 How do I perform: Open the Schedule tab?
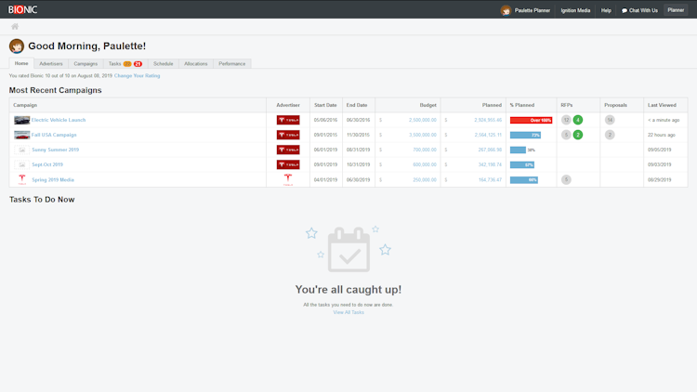coord(164,64)
